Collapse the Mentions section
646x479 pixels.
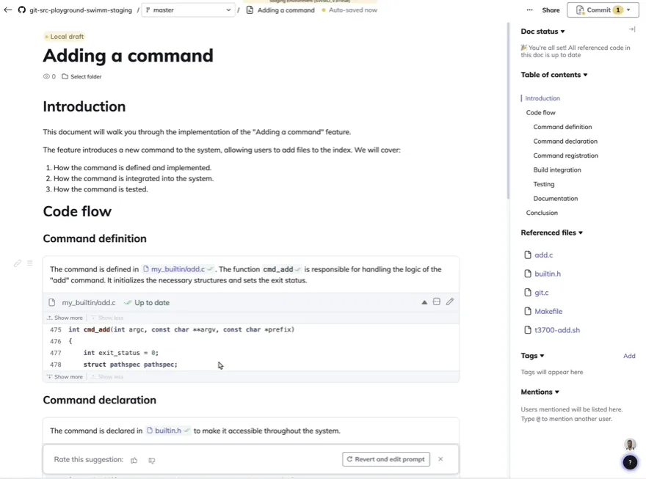pos(540,392)
